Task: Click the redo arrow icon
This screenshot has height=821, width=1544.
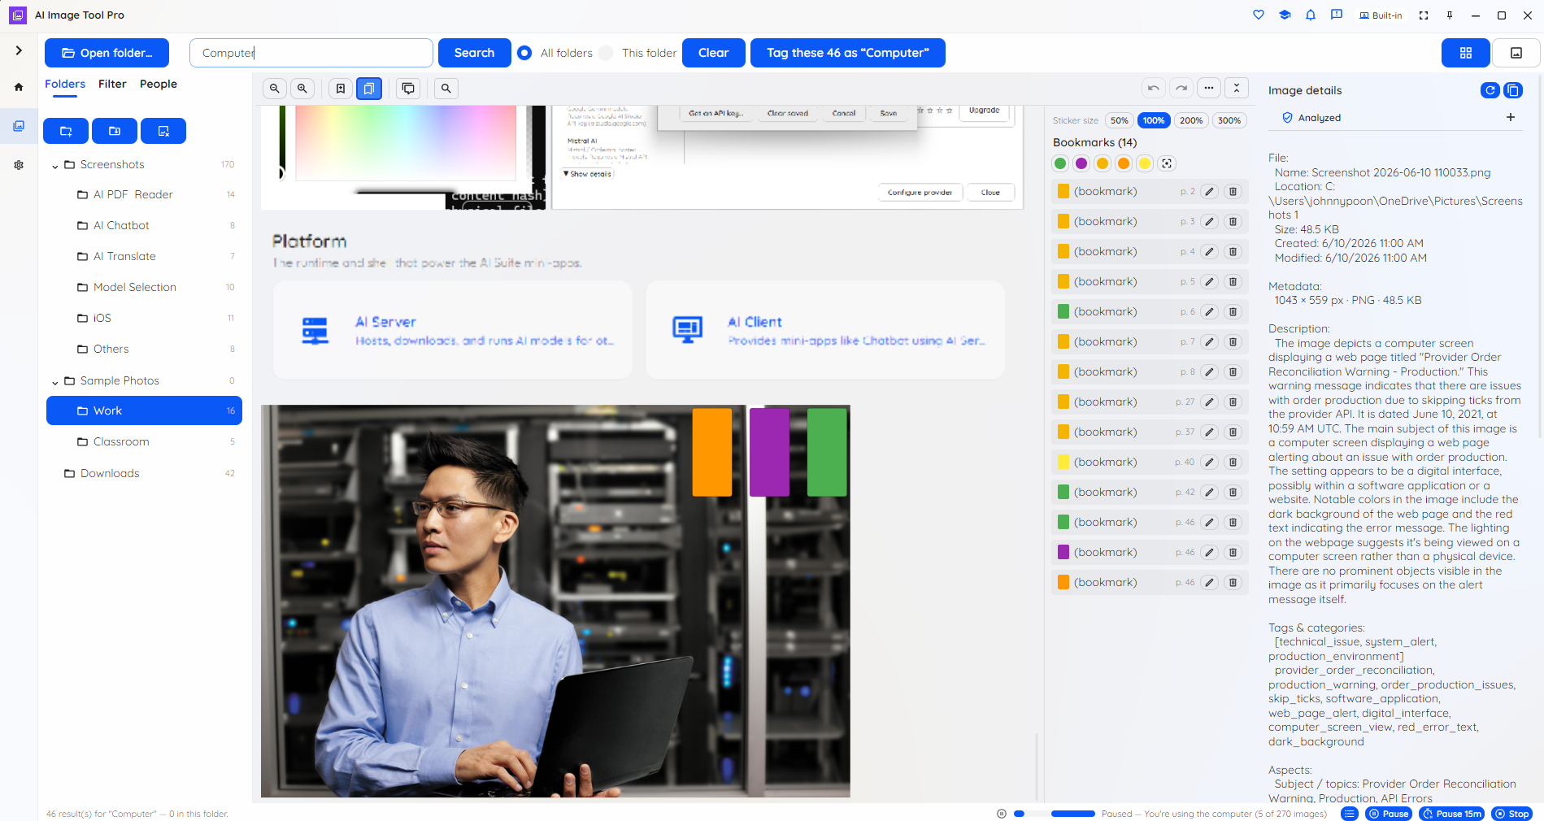Action: (x=1181, y=88)
